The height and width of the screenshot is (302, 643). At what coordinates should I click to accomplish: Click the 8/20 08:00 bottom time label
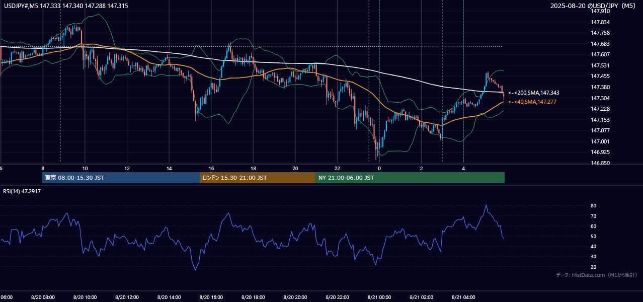pos(43,297)
